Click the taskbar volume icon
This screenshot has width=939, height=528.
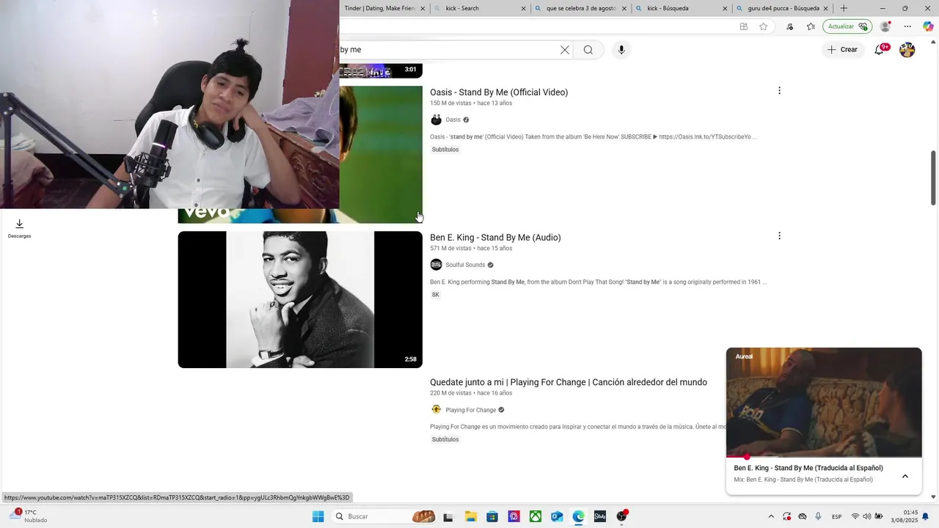click(866, 516)
